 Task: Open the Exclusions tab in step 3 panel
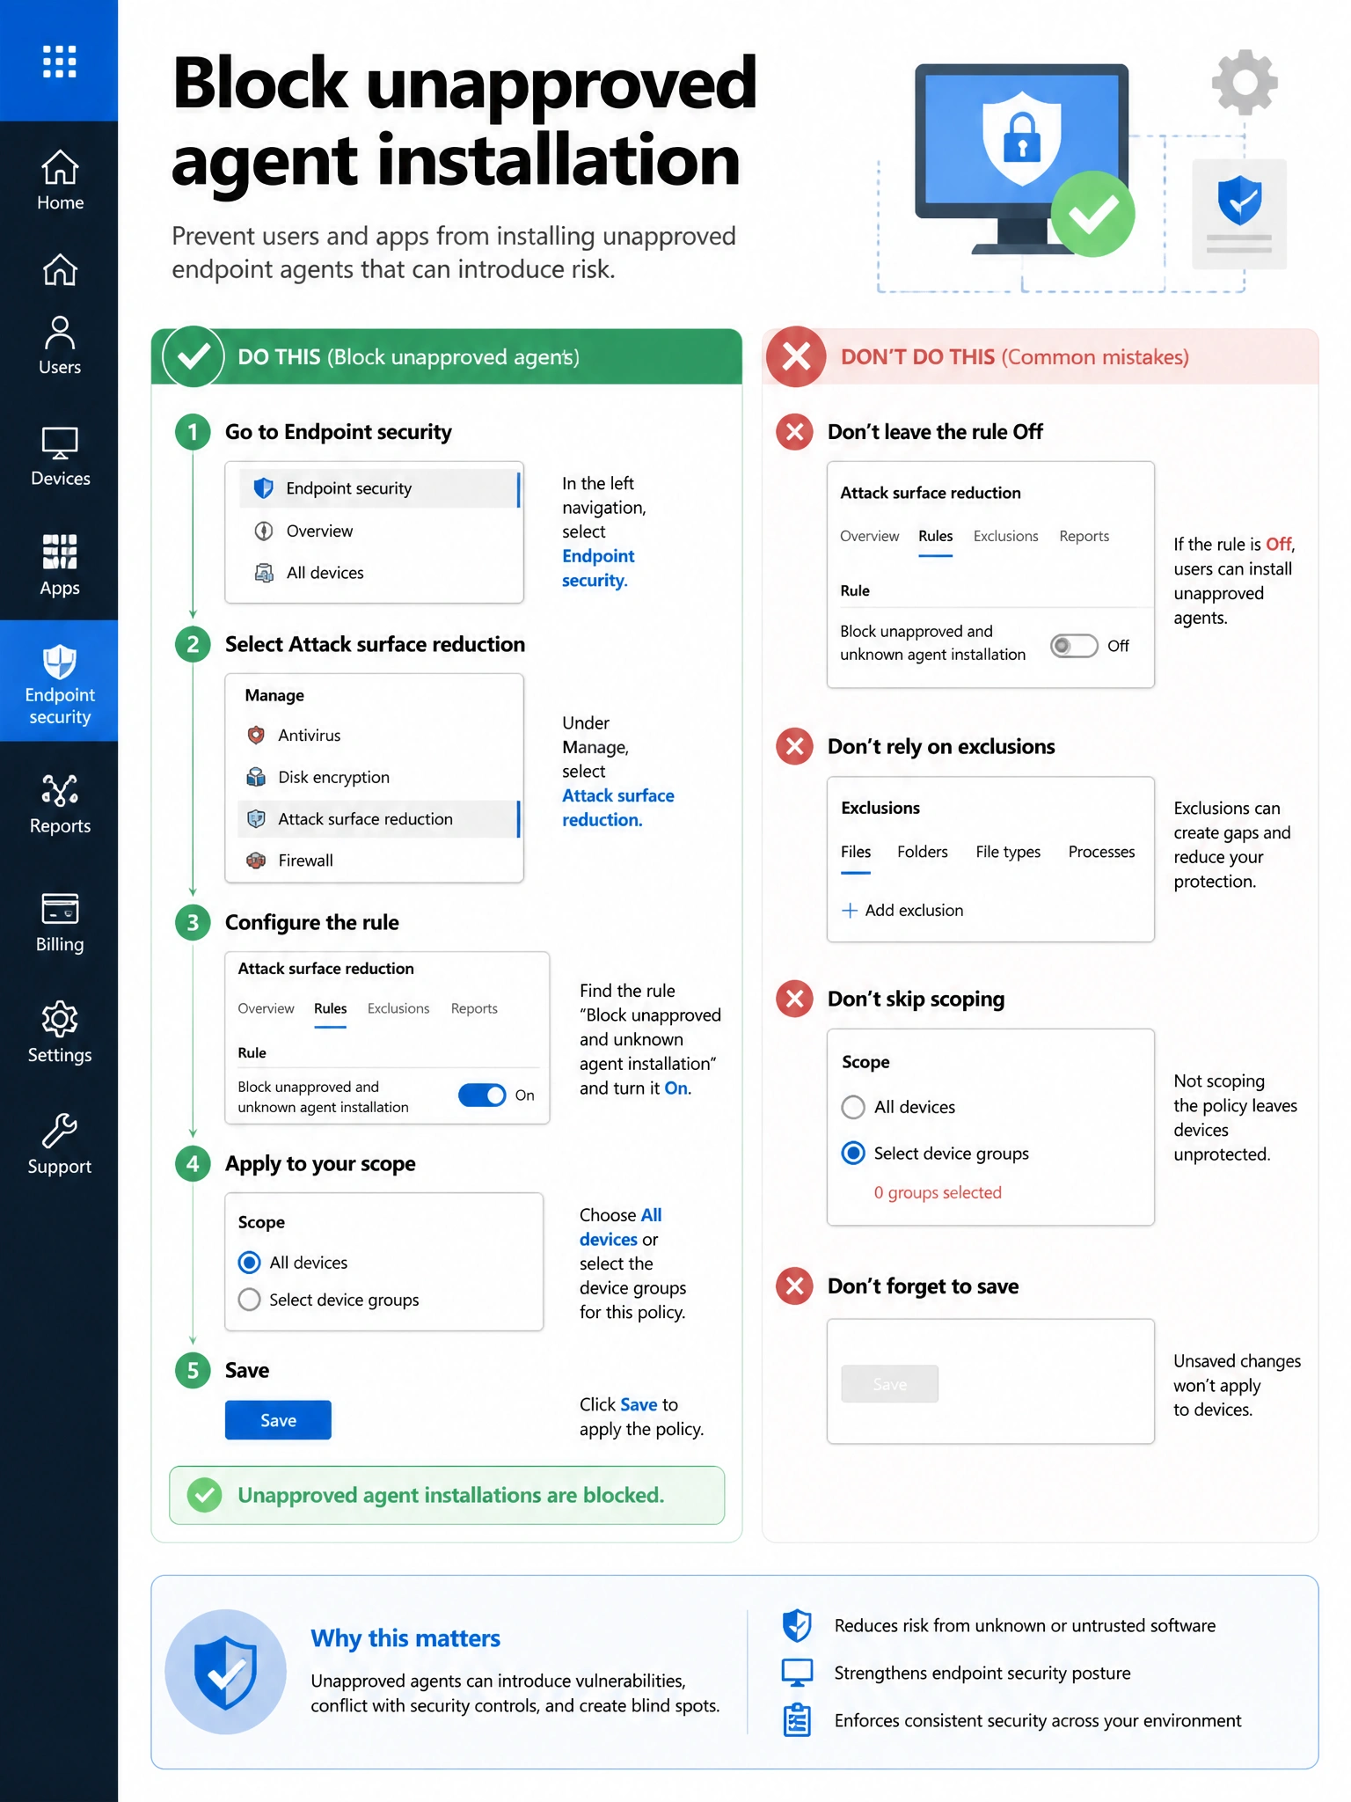(398, 1008)
